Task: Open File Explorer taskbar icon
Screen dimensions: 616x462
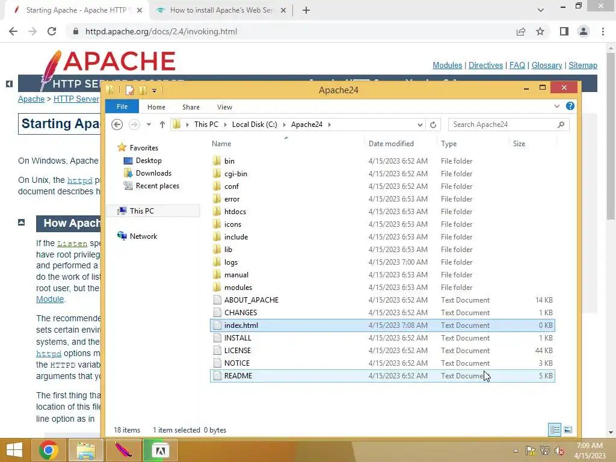Action: pyautogui.click(x=86, y=450)
